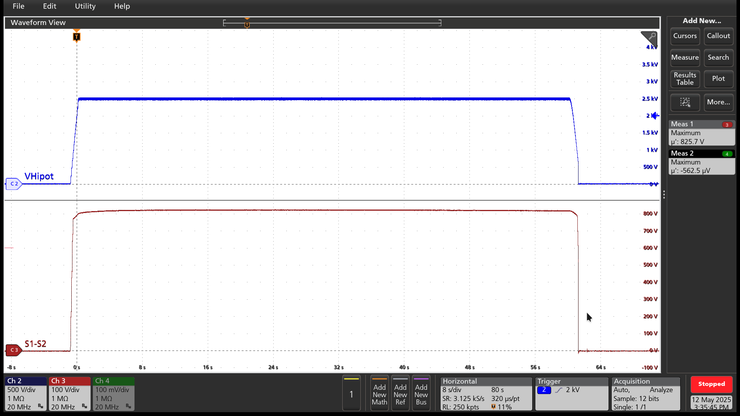Click the C2 VHipot channel handle
This screenshot has width=740, height=416.
[x=14, y=184]
